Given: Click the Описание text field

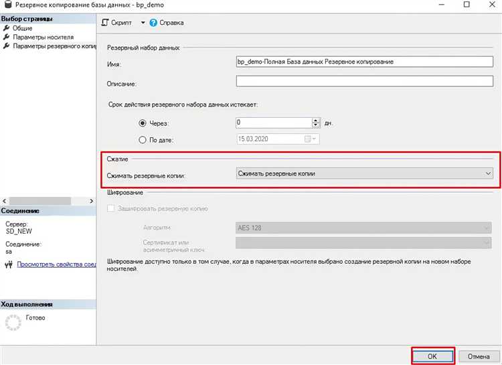Looking at the screenshot, I should [x=364, y=82].
